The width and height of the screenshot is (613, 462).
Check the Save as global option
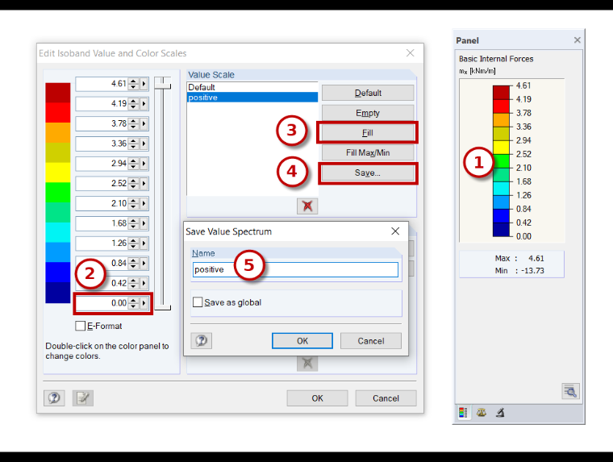click(x=198, y=302)
